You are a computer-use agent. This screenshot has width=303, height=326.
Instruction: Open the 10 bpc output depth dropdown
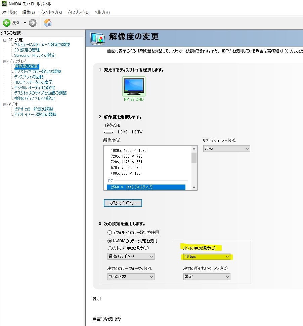pos(207,256)
